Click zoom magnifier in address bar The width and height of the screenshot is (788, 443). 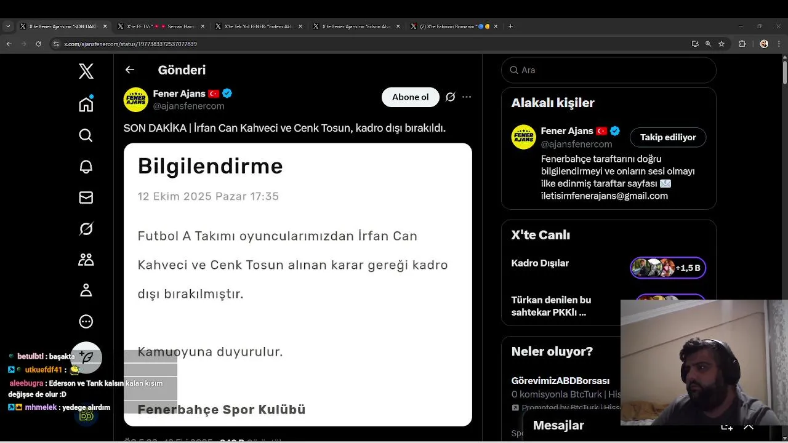pos(708,44)
